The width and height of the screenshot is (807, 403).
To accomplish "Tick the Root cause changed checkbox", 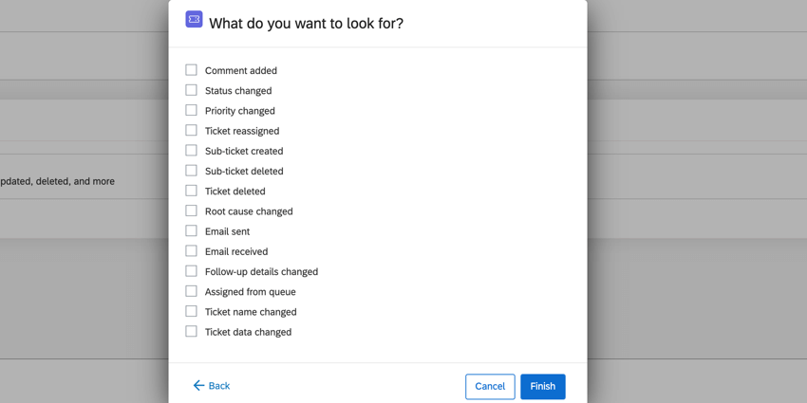I will pyautogui.click(x=192, y=211).
